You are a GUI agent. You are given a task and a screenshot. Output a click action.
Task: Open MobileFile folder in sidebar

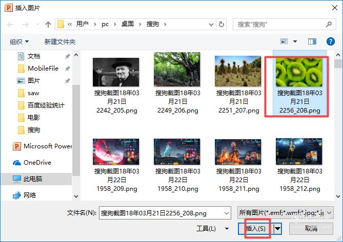tap(38, 68)
